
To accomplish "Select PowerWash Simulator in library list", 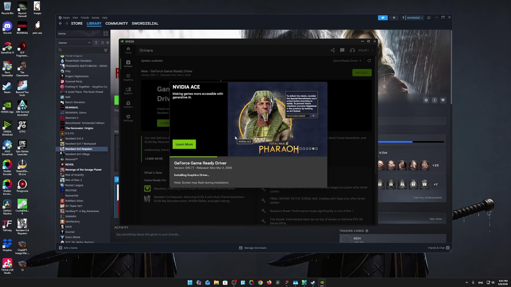I will click(78, 61).
